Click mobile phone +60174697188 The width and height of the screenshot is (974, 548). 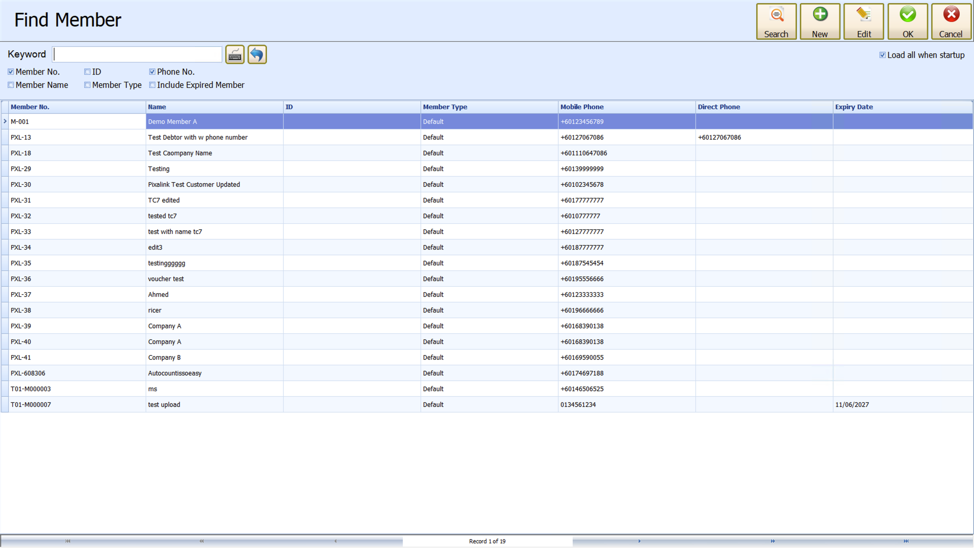(582, 373)
